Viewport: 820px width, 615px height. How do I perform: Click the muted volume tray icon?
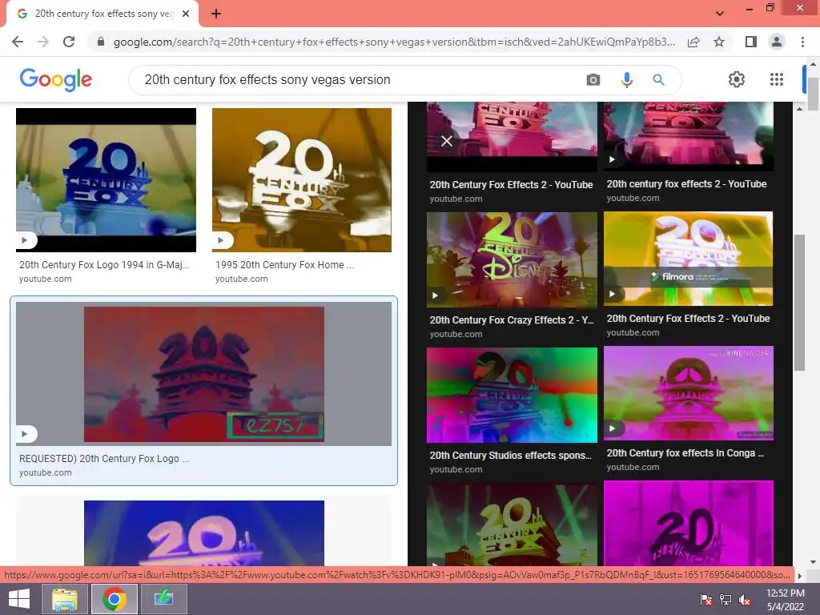coord(745,600)
